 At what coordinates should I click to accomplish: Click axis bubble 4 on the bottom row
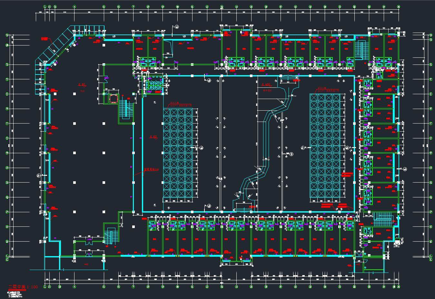[74, 286]
